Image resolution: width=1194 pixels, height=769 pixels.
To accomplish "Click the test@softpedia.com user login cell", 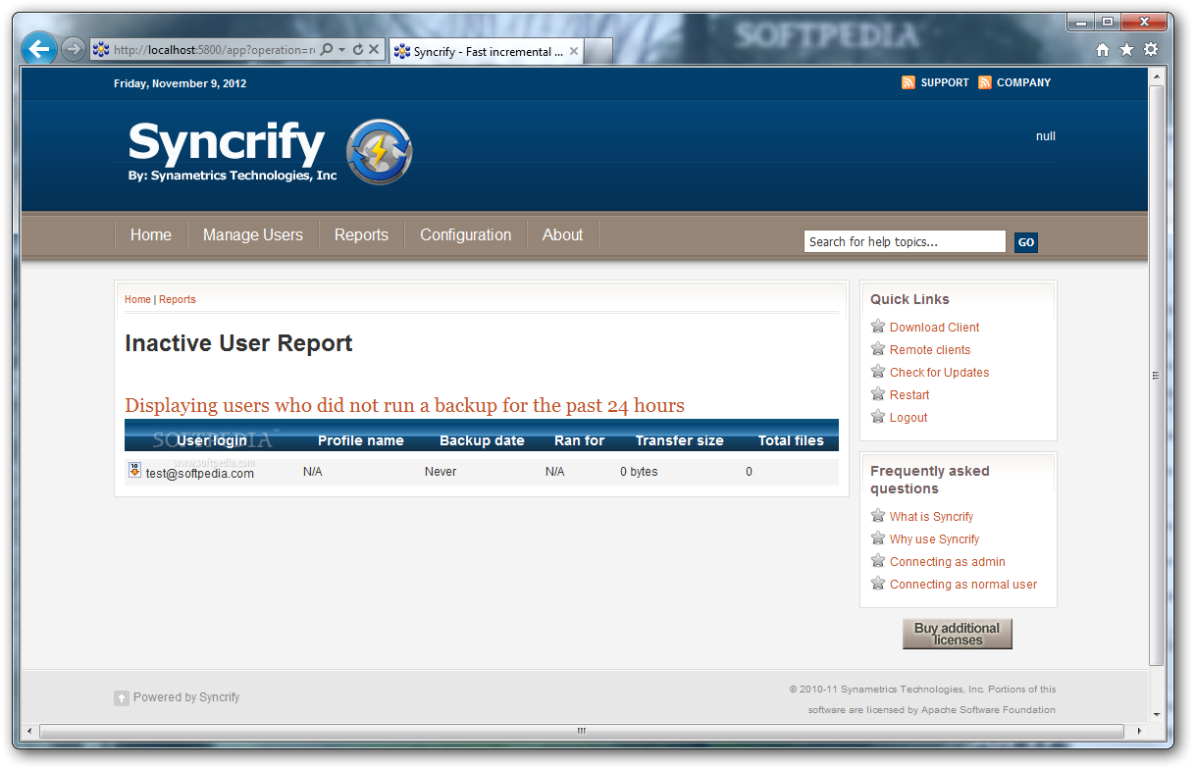I will pyautogui.click(x=200, y=473).
